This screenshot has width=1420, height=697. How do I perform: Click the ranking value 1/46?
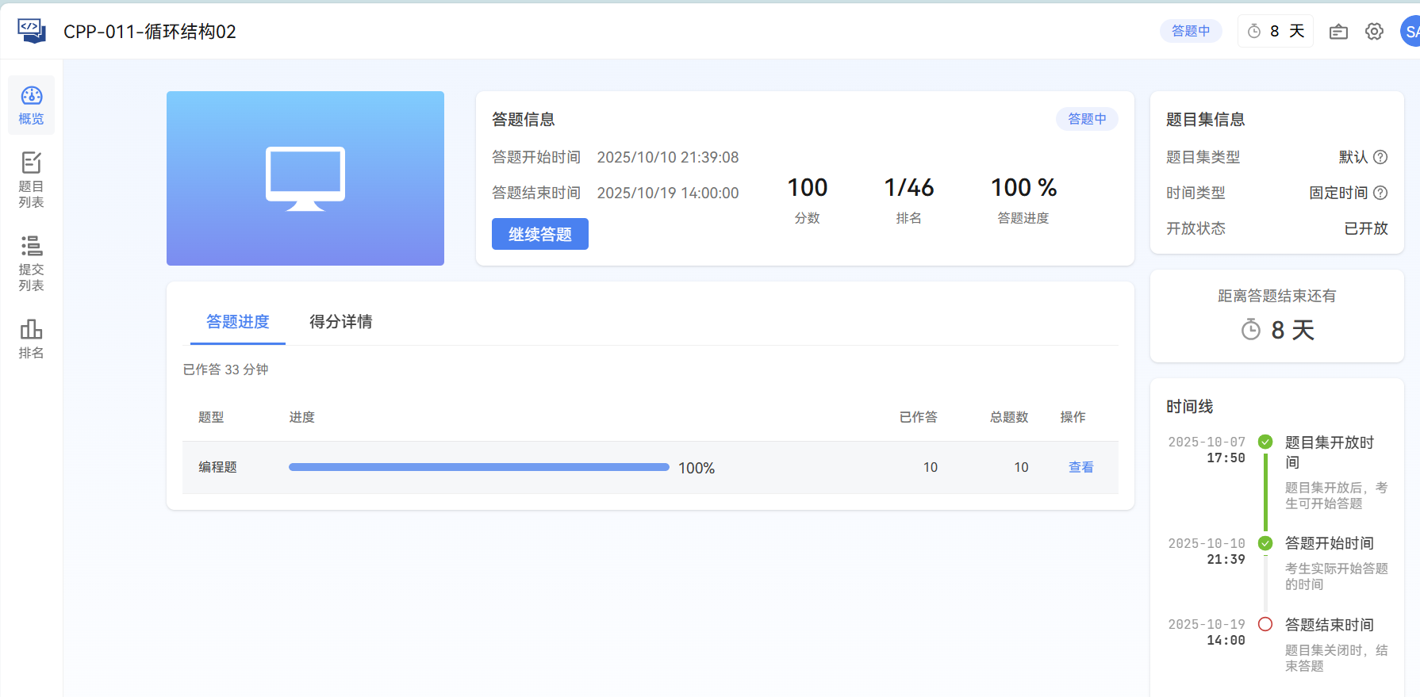(x=909, y=188)
